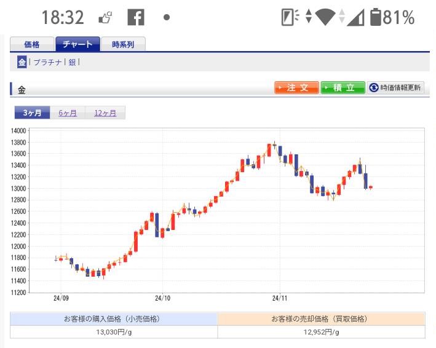Tap the data transfer arrows icon
Viewport: 436px width, 348px height.
(309, 18)
